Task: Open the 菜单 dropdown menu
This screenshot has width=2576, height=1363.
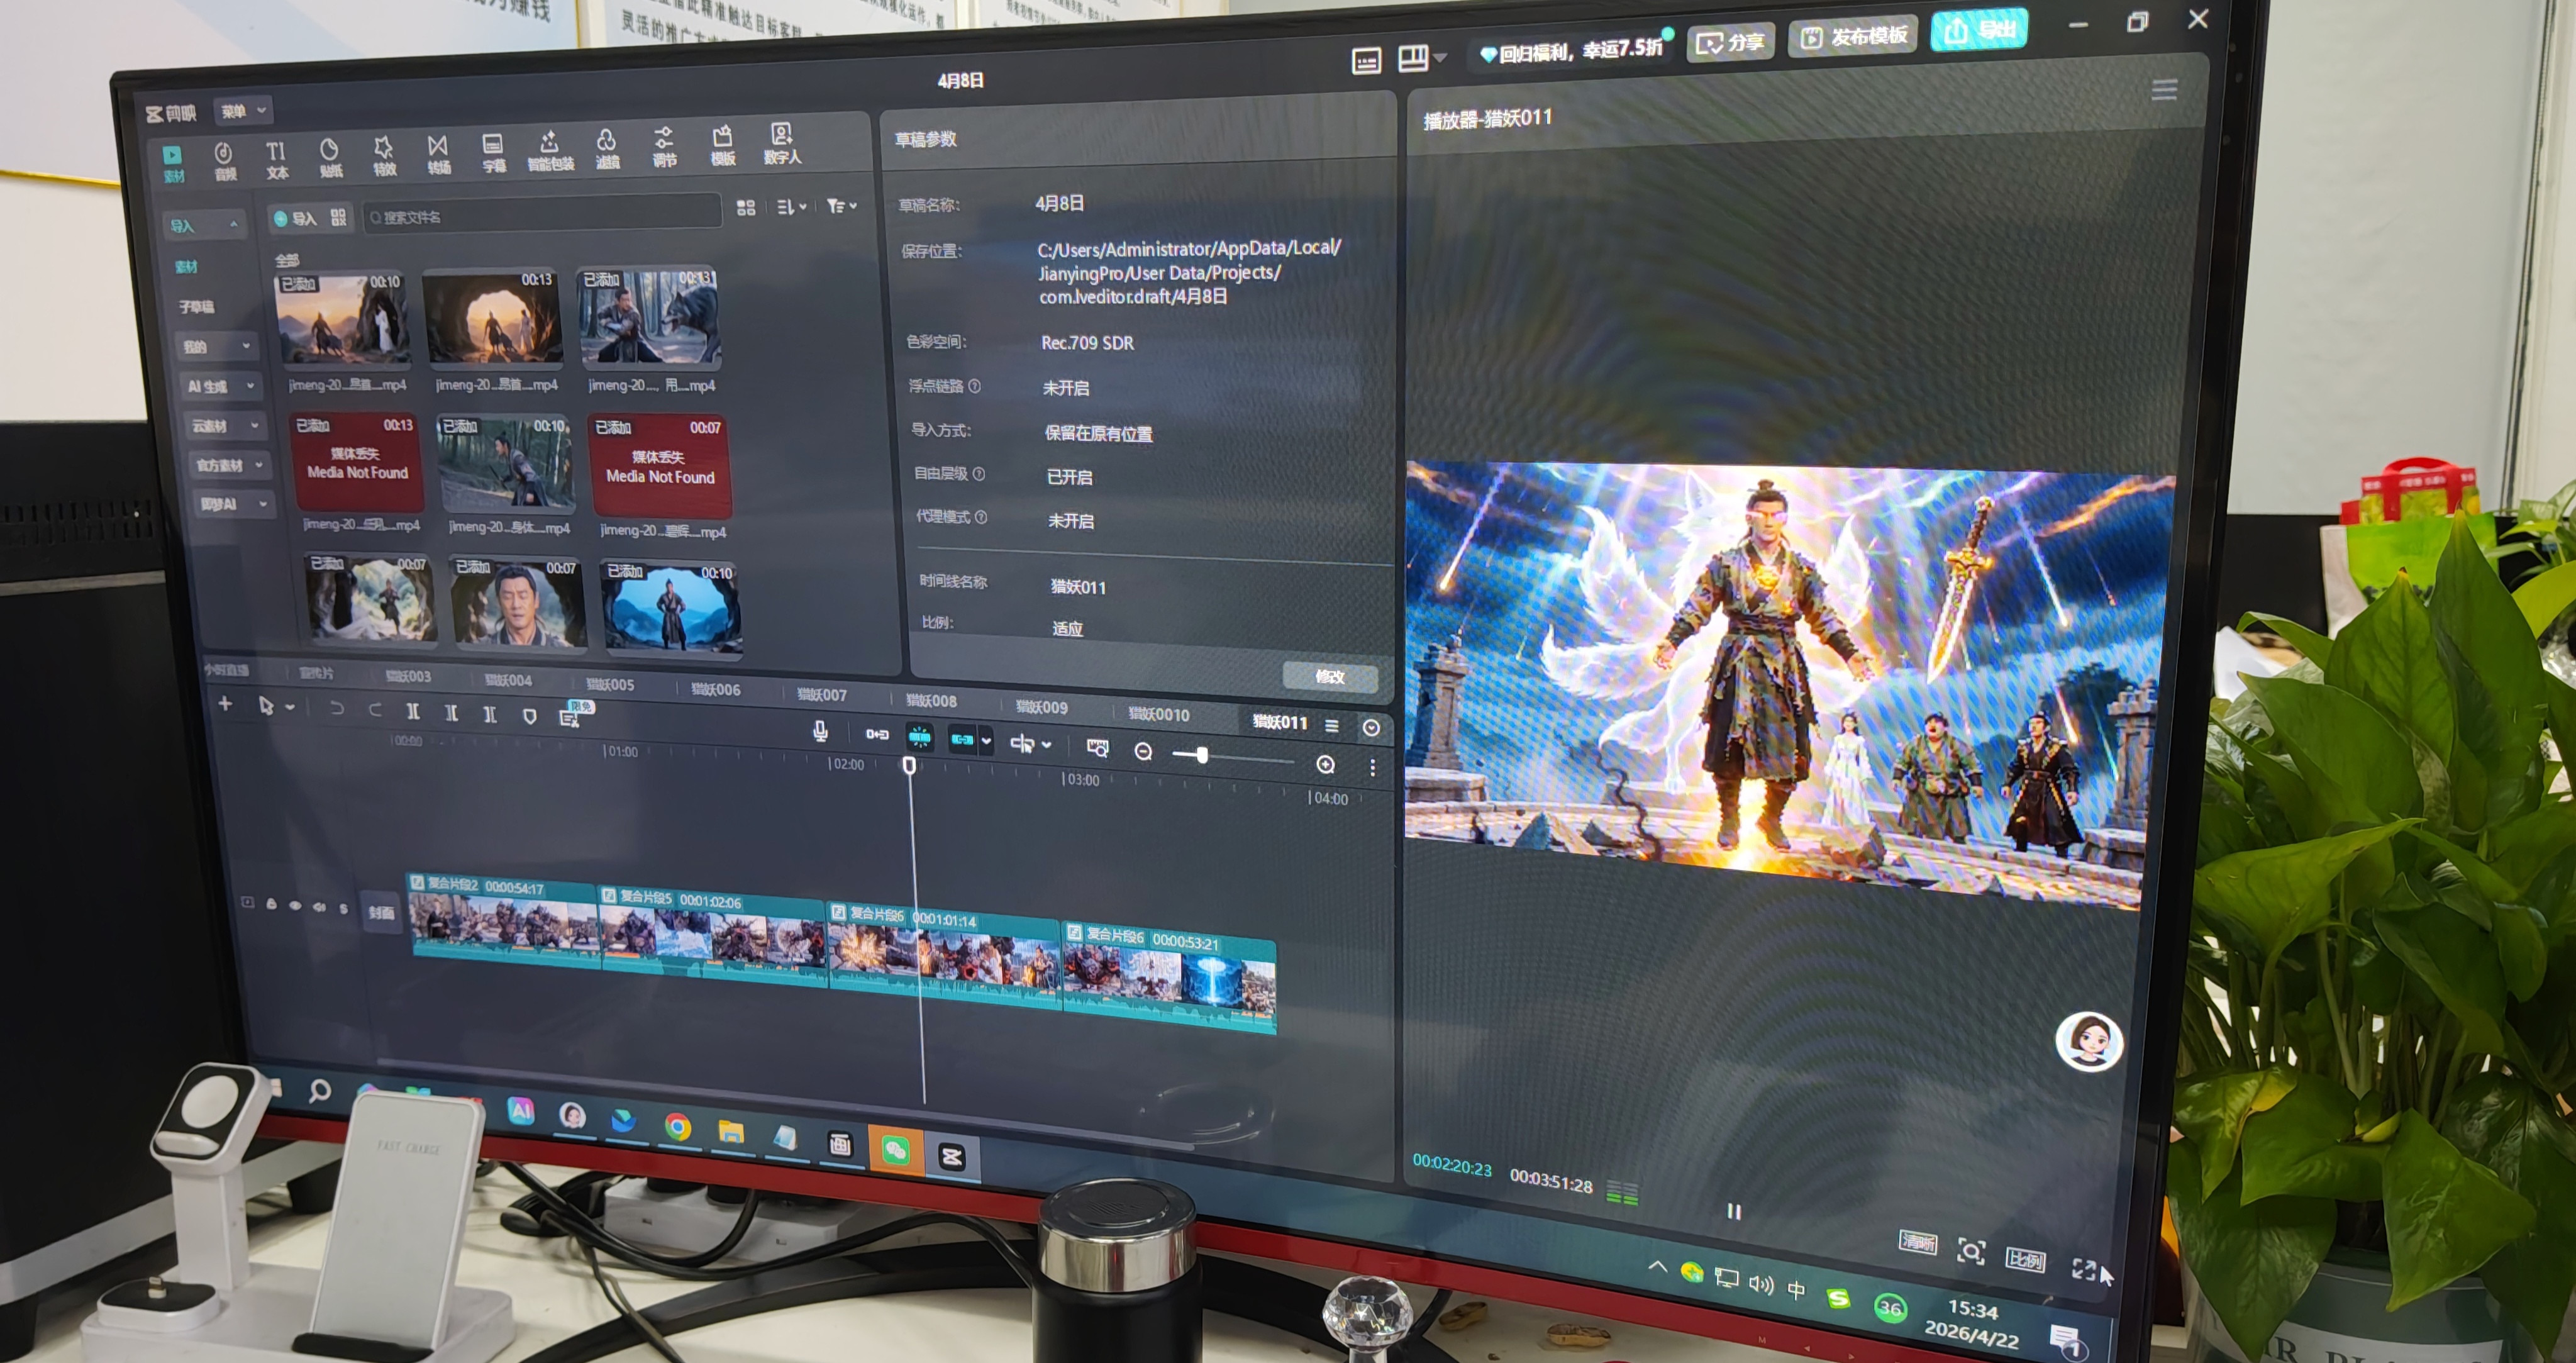Action: coord(243,111)
